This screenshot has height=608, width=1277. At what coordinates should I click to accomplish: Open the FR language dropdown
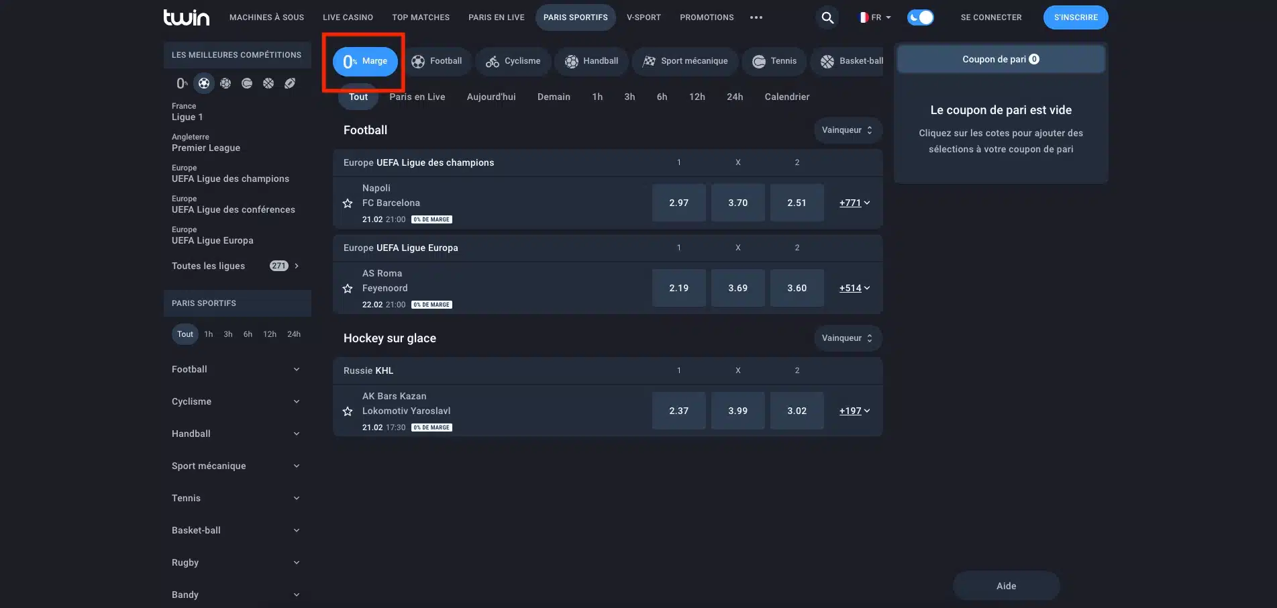875,17
